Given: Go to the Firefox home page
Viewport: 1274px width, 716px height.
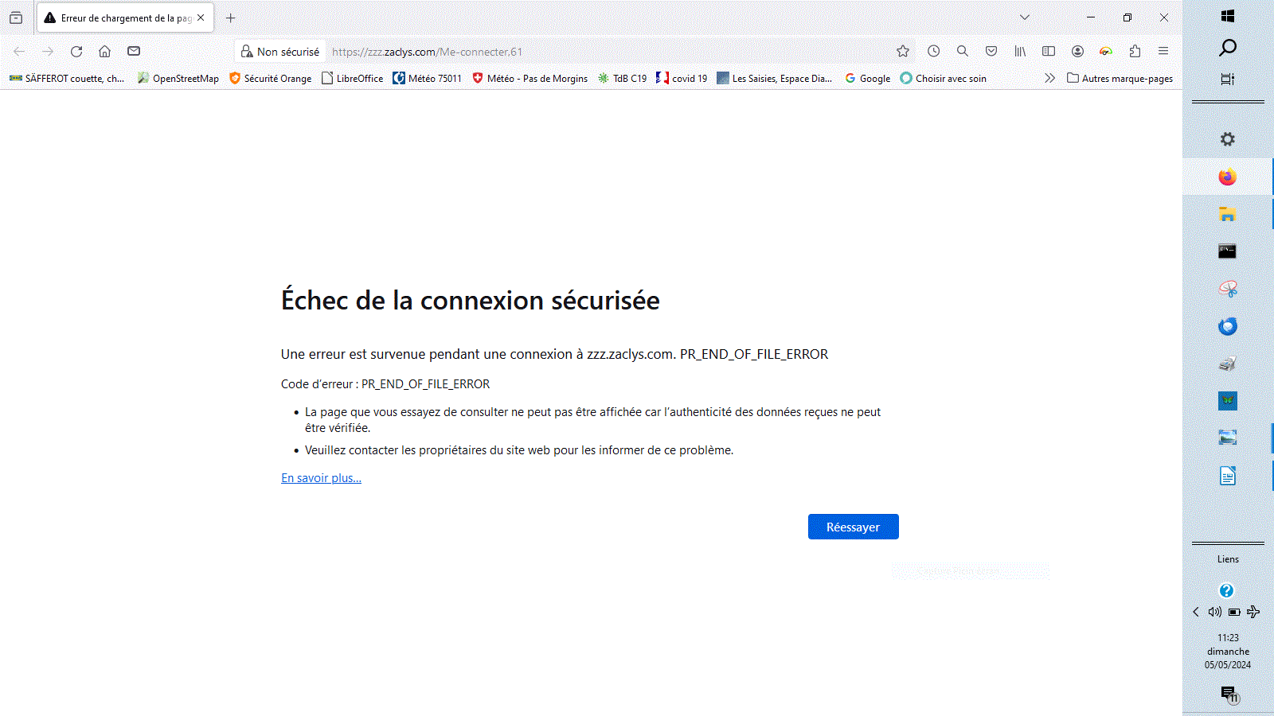Looking at the screenshot, I should point(104,52).
